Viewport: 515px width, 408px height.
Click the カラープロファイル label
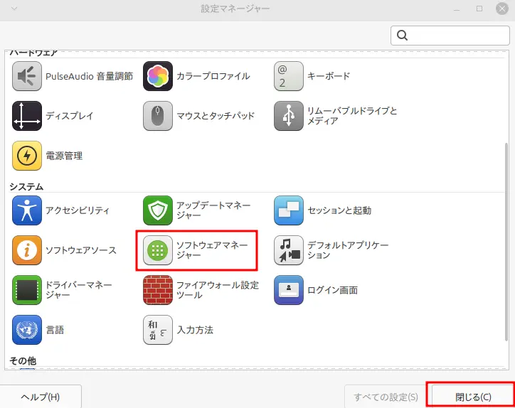pyautogui.click(x=213, y=76)
